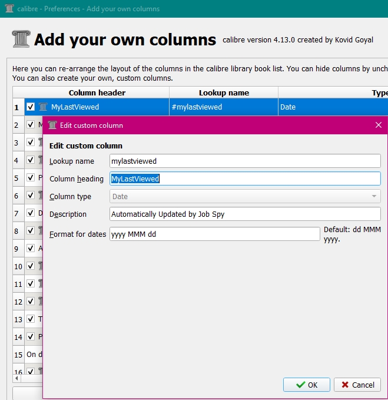Image resolution: width=388 pixels, height=400 pixels.
Task: Cancel the custom column edit
Action: [x=357, y=385]
